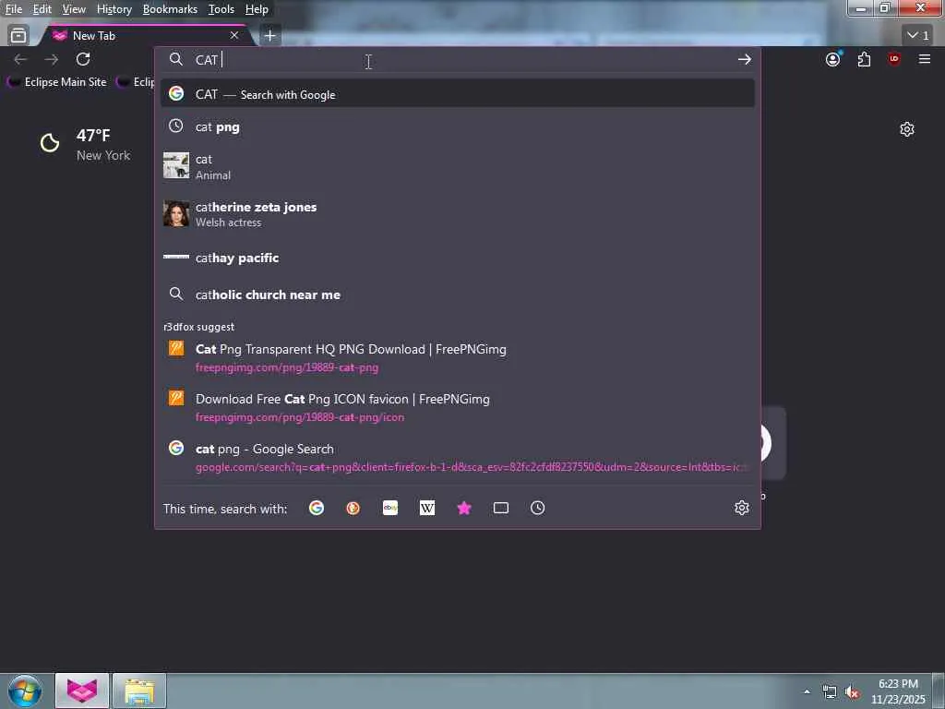The image size is (945, 709).
Task: Select the New Tab tab
Action: pyautogui.click(x=147, y=36)
